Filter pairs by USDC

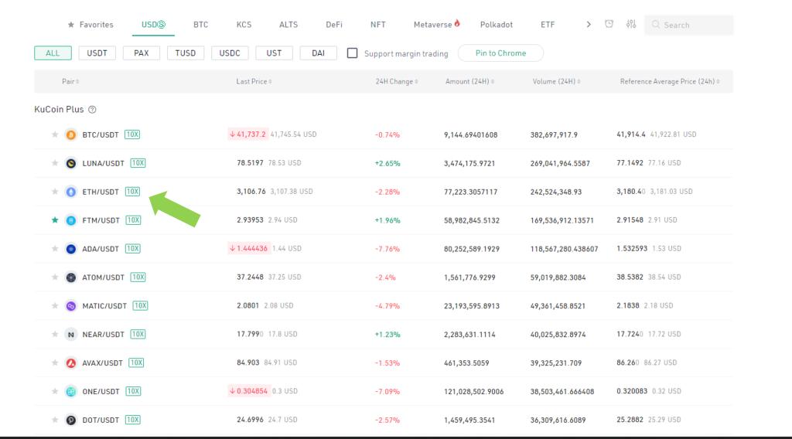coord(230,53)
